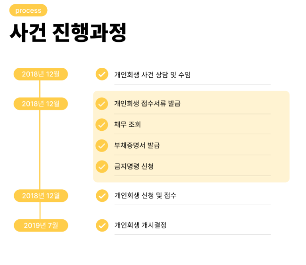Select the 2019년 7월 timeline marker
This screenshot has height=265, width=306.
click(x=41, y=225)
